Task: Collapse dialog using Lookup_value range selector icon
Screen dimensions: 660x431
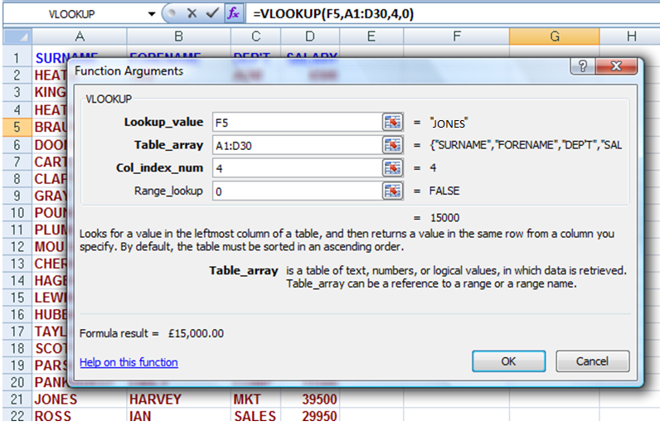Action: coord(392,122)
